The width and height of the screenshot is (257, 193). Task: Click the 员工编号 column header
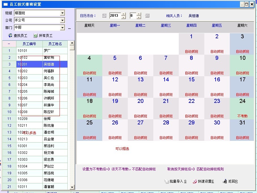(x=29, y=44)
